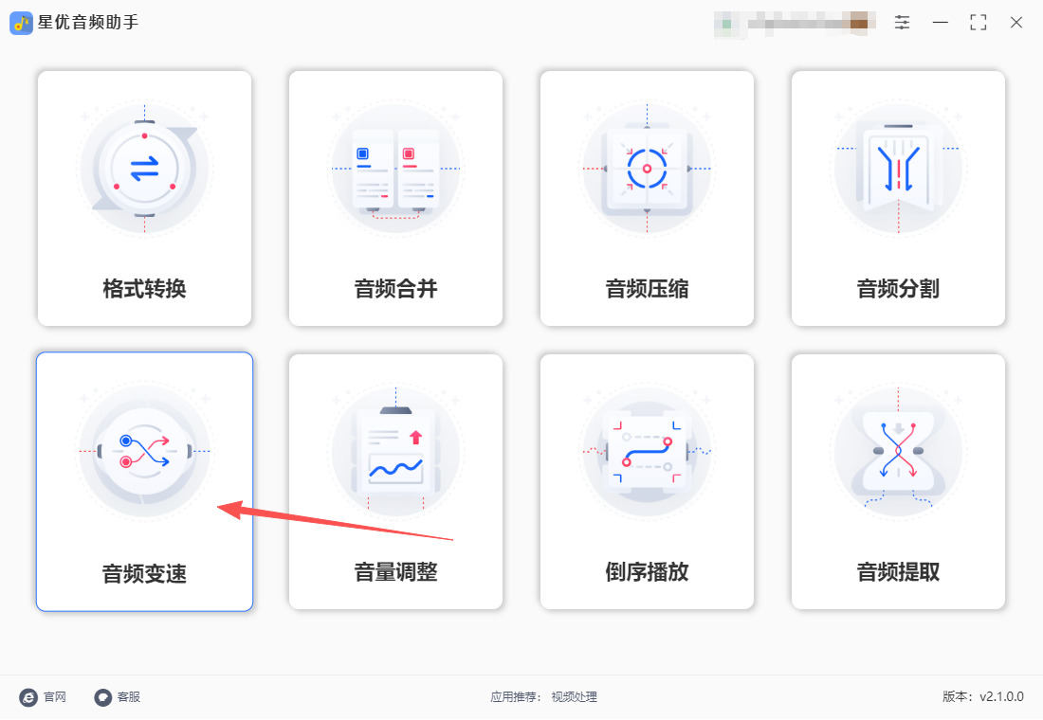Open the 音量调整 volume adjust icon
Screen dimensions: 1043x720
[x=395, y=451]
